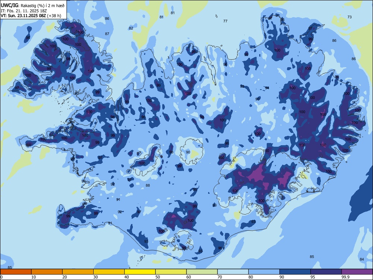373x280 pixels.
Task: Click the pale blue 70–80 legend swatch
Action: point(233,272)
